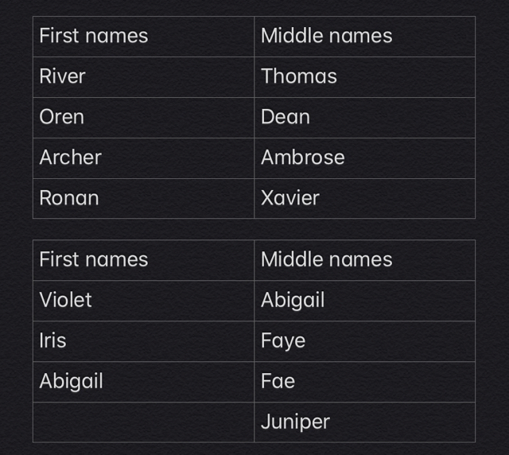Select the Oren first name cell
The width and height of the screenshot is (509, 455).
143,118
